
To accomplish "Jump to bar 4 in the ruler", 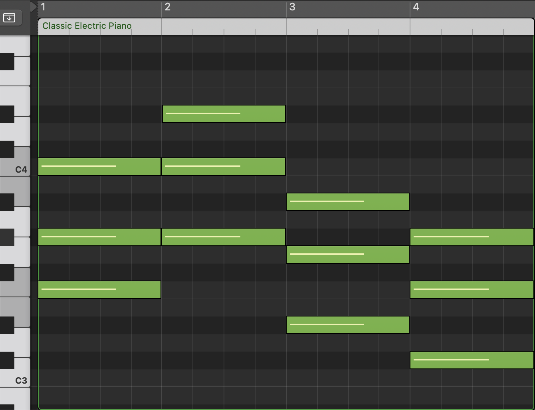I will coord(416,7).
